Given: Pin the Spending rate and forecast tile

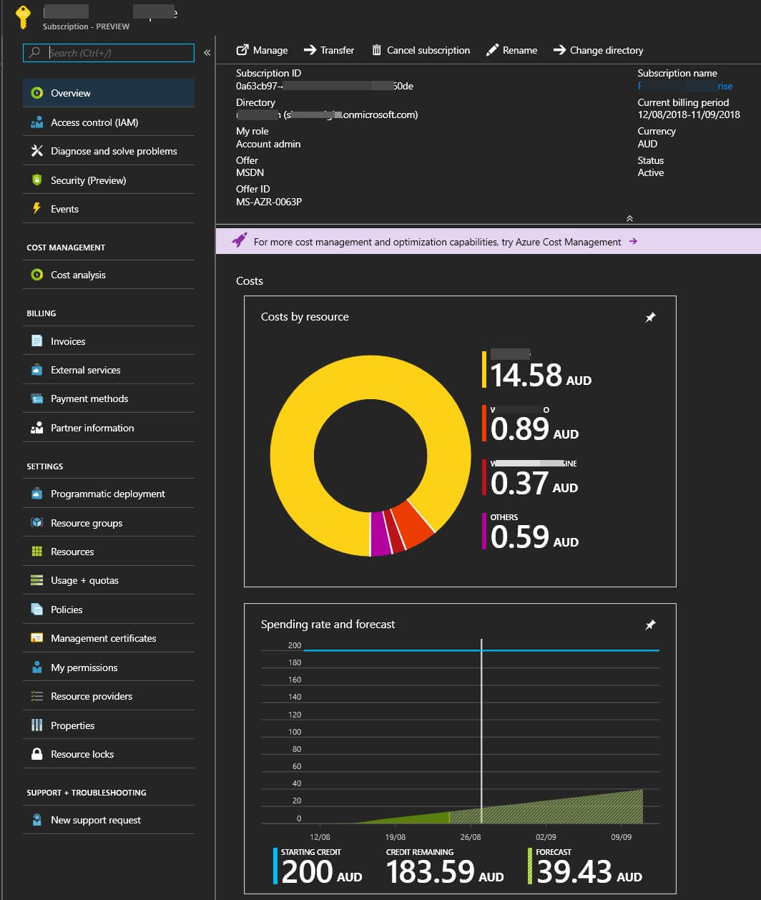Looking at the screenshot, I should tap(650, 625).
